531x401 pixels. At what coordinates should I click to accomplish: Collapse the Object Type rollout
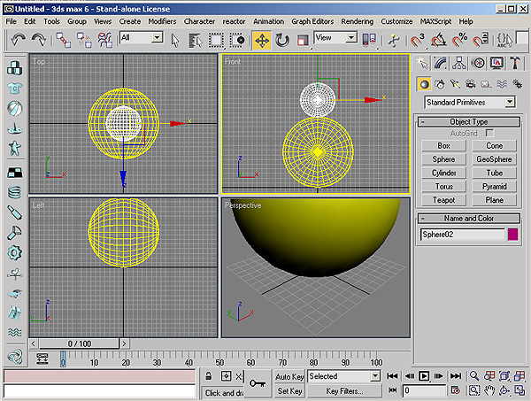point(468,121)
